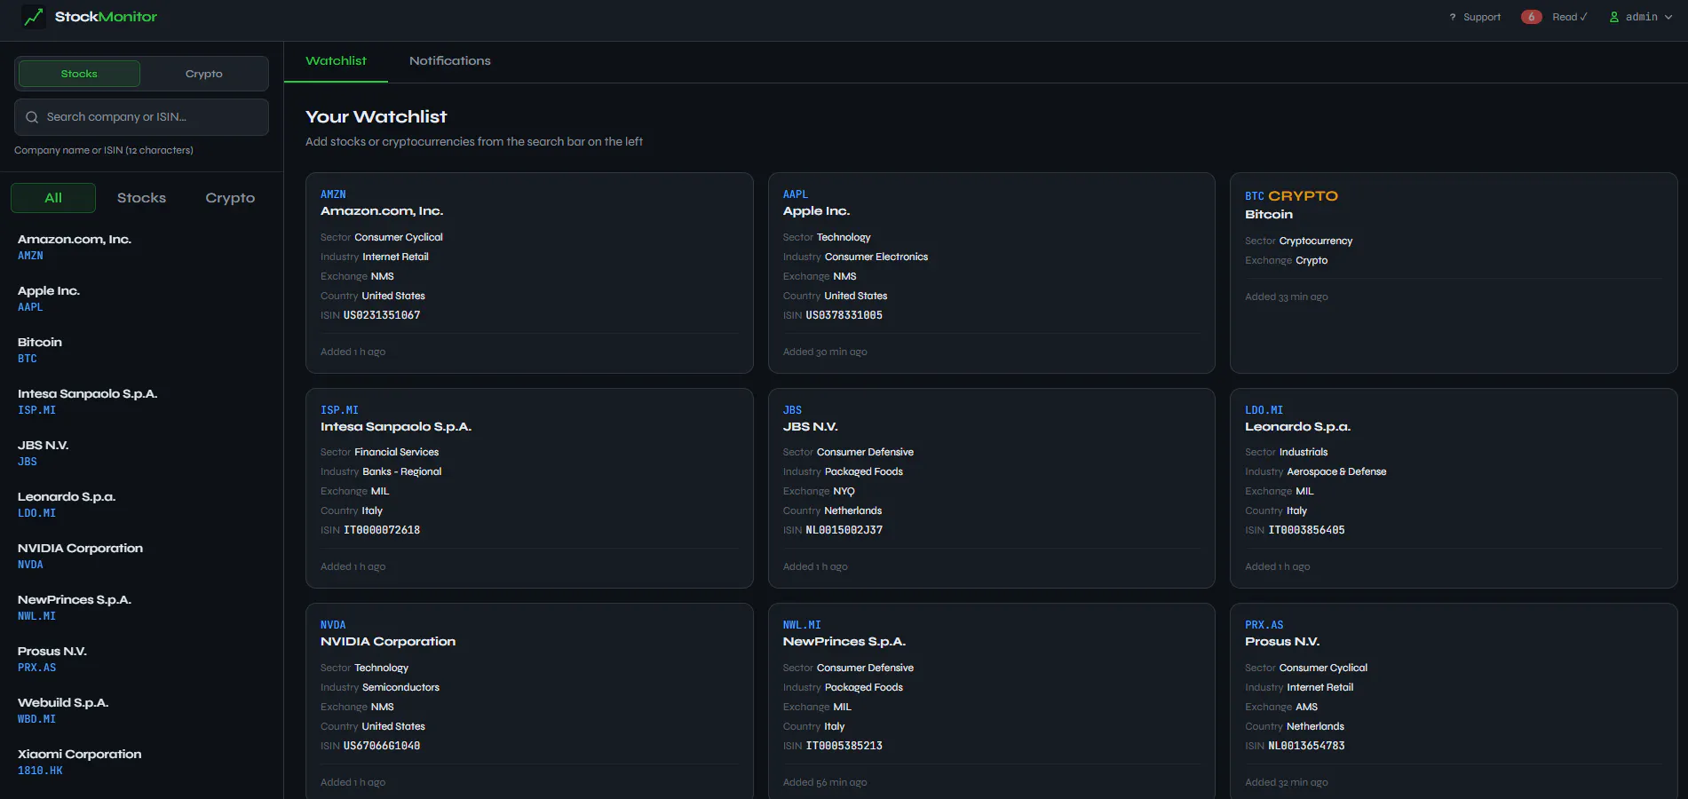
Task: Select the Stocks search mode toggle
Action: (79, 74)
